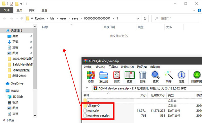Open the 共享 ribbon tab

click(x=32, y=10)
